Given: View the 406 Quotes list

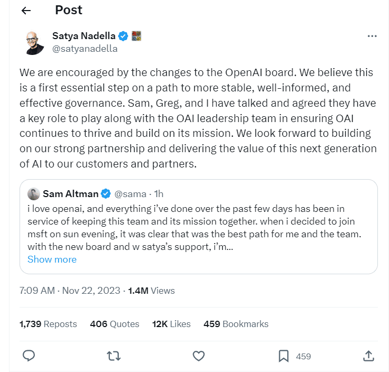Looking at the screenshot, I should point(115,324).
